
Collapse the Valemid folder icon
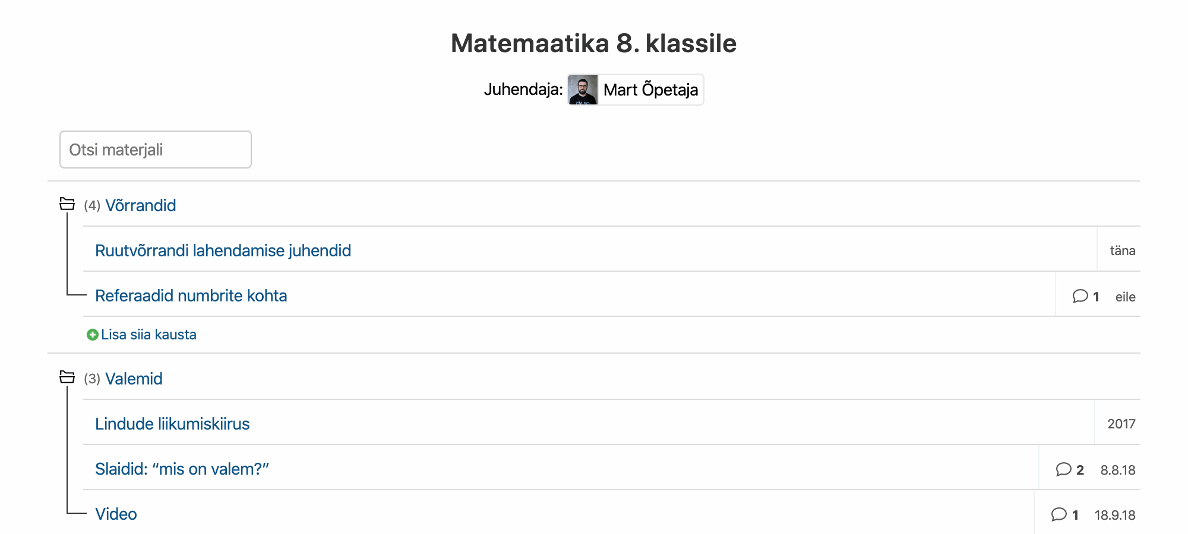67,377
